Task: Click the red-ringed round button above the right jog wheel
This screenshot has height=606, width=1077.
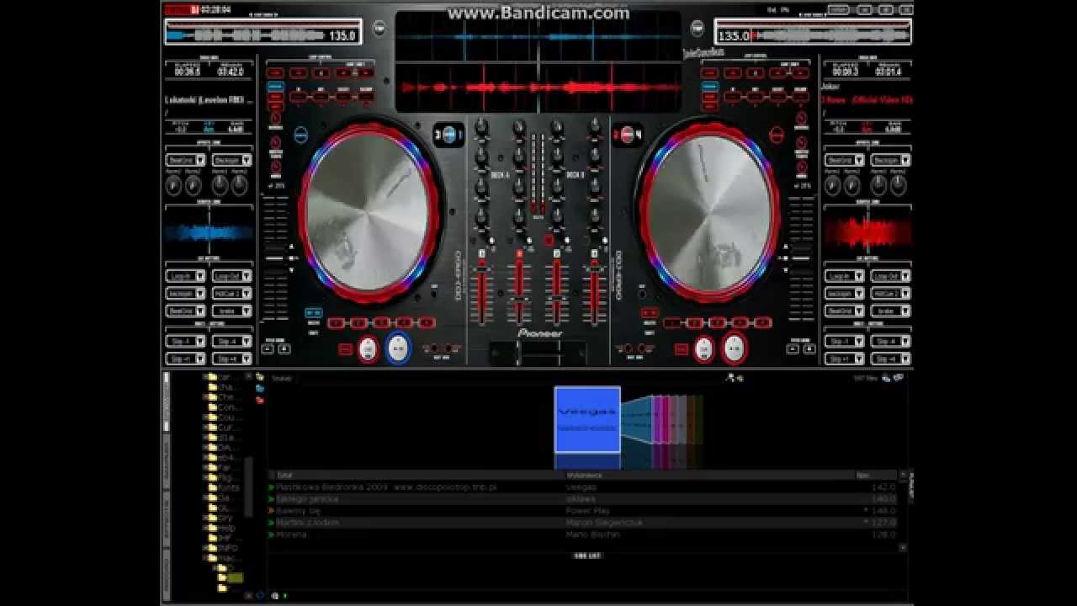Action: 777,135
